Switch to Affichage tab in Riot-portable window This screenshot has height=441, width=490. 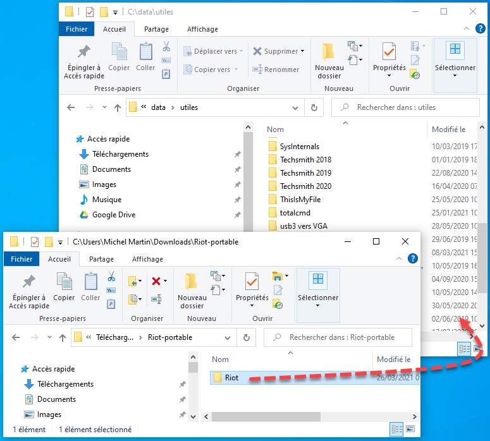[147, 259]
